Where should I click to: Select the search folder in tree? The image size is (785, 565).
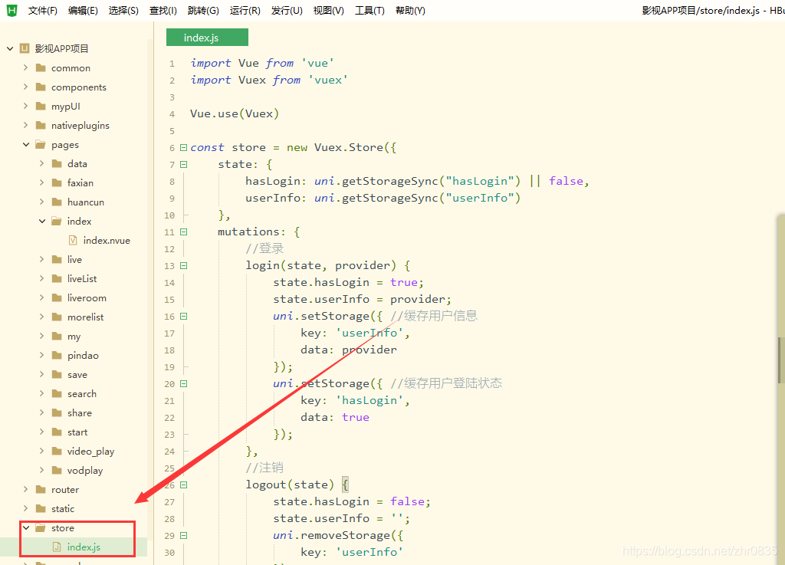(x=81, y=393)
